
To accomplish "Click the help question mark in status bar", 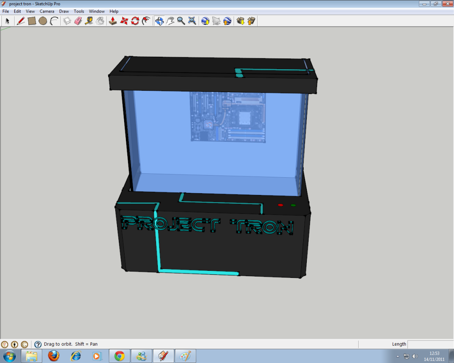I will pos(38,344).
